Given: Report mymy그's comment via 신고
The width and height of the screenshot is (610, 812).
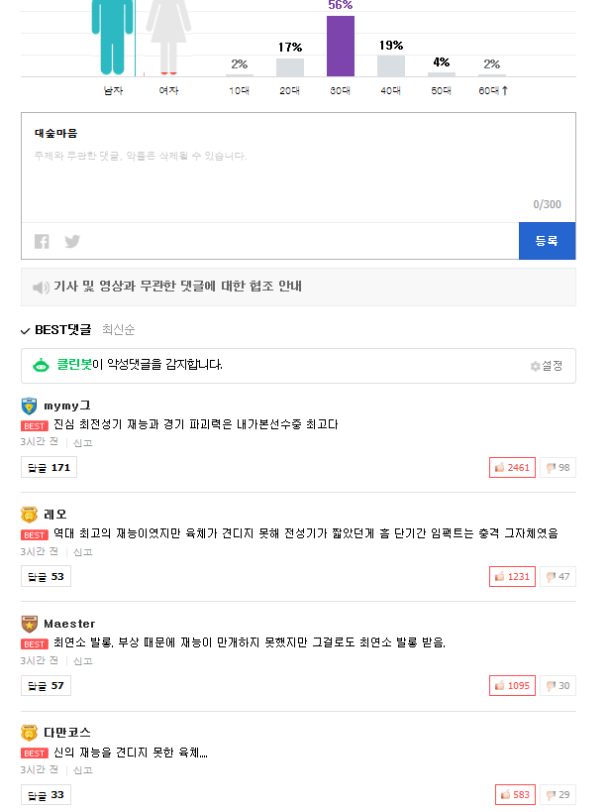Looking at the screenshot, I should [82, 442].
